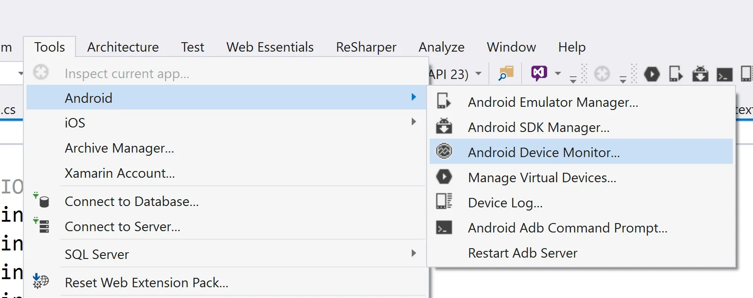The image size is (753, 298).
Task: Click the purple Visual Studio toolbar icon
Action: click(539, 73)
